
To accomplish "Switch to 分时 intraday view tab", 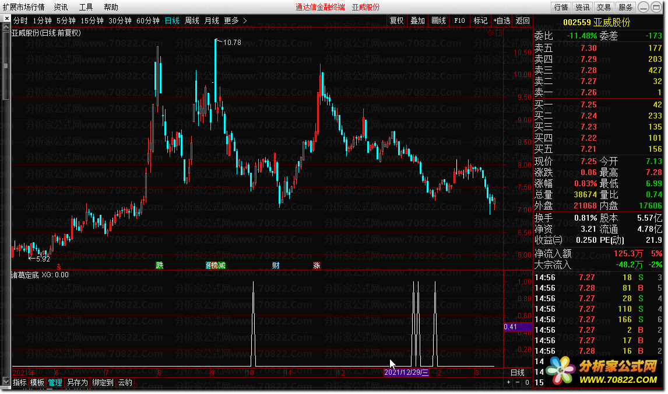I will pyautogui.click(x=20, y=20).
